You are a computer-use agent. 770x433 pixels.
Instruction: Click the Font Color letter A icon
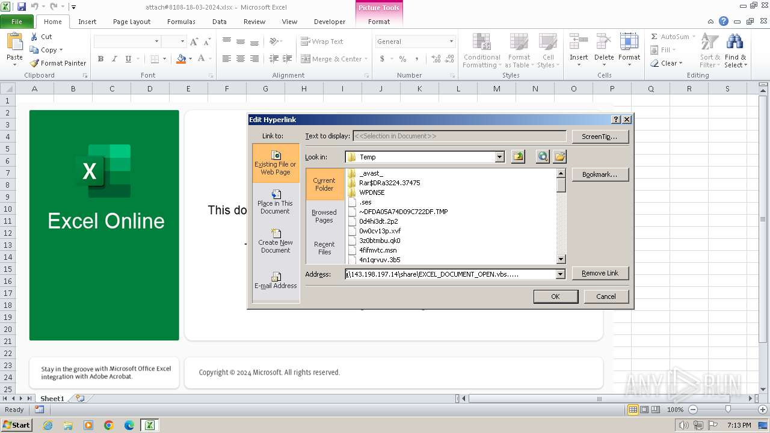201,59
